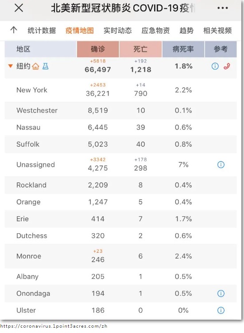
Task: Open the 趋势 tab
Action: point(186,30)
